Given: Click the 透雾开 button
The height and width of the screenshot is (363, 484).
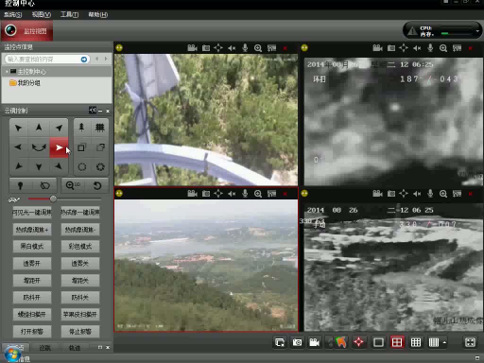Looking at the screenshot, I should [32, 264].
